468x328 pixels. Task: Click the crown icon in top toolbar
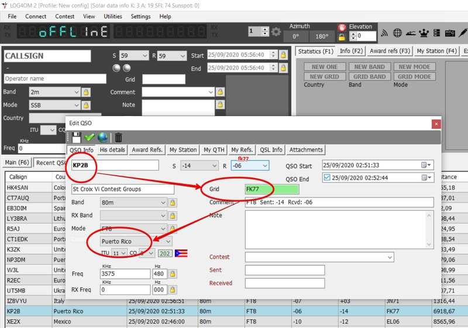tap(424, 33)
